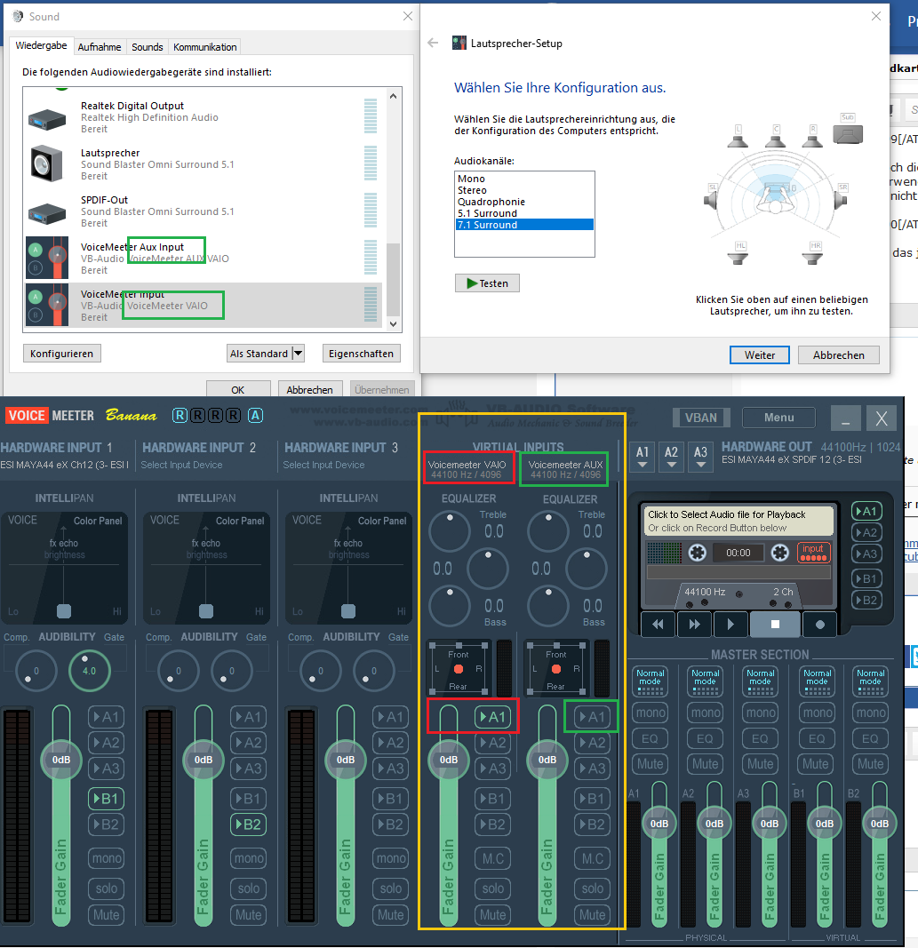
Task: Click the right cassette reel gear icon
Action: click(x=780, y=552)
